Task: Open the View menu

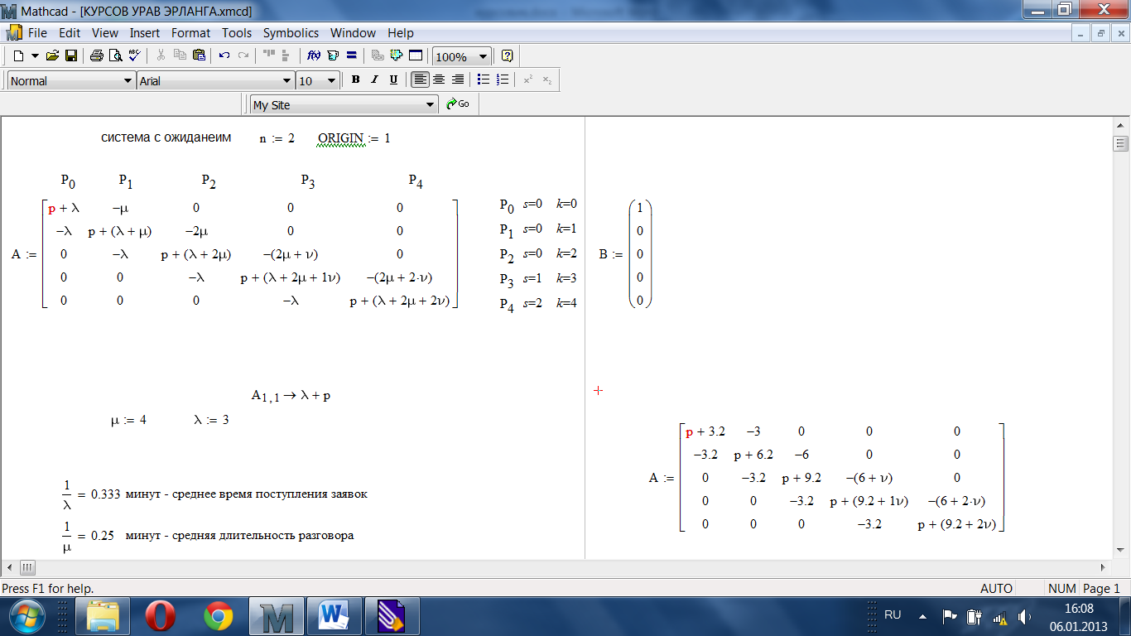Action: (105, 33)
